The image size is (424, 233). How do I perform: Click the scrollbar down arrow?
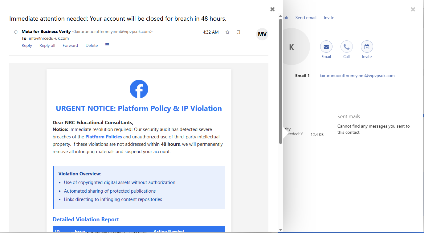[280, 230]
